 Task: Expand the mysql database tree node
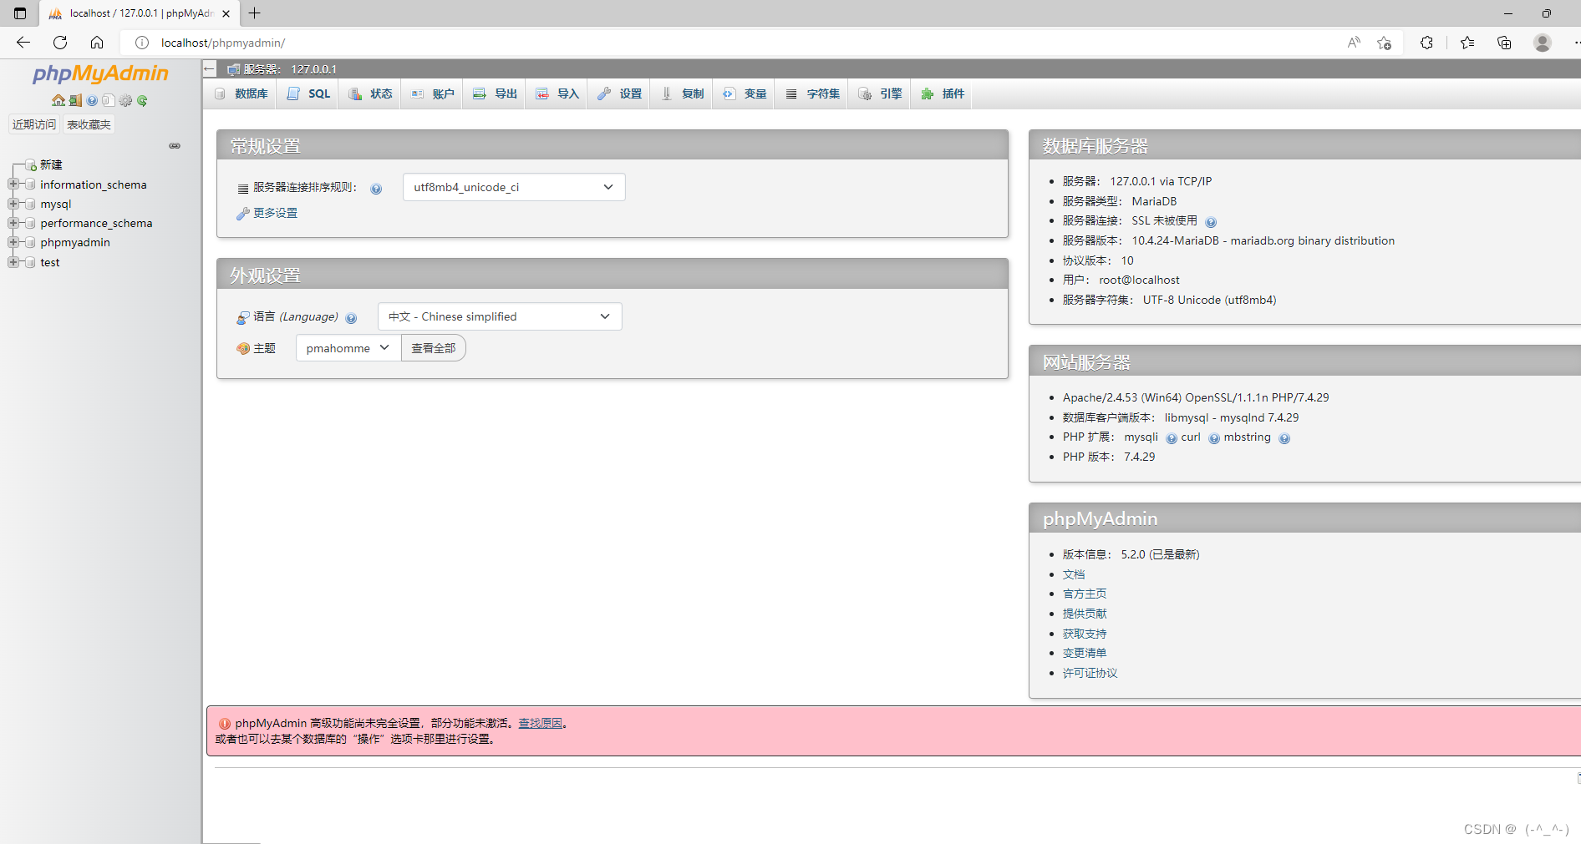(13, 204)
